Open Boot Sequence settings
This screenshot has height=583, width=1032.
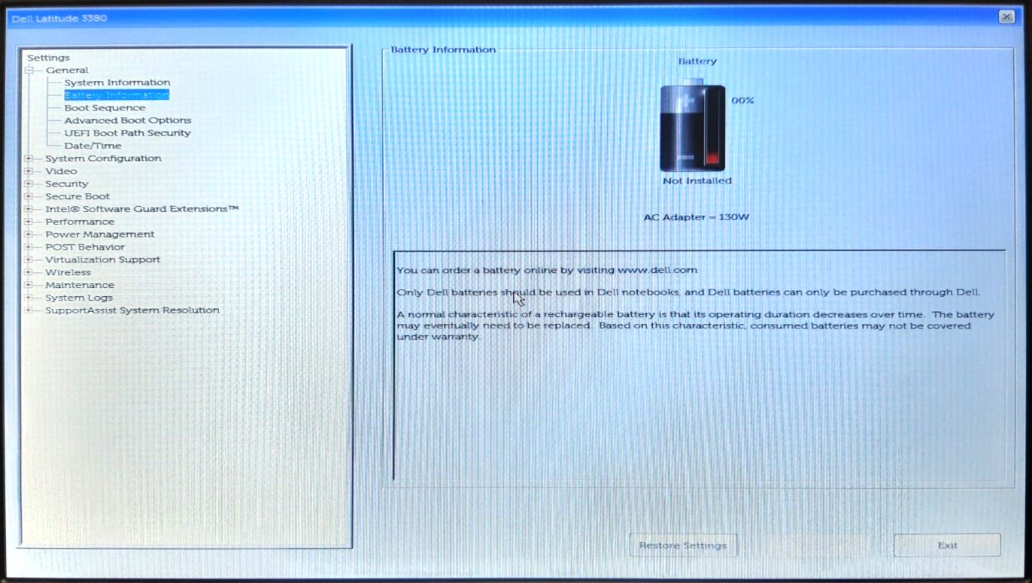click(105, 108)
